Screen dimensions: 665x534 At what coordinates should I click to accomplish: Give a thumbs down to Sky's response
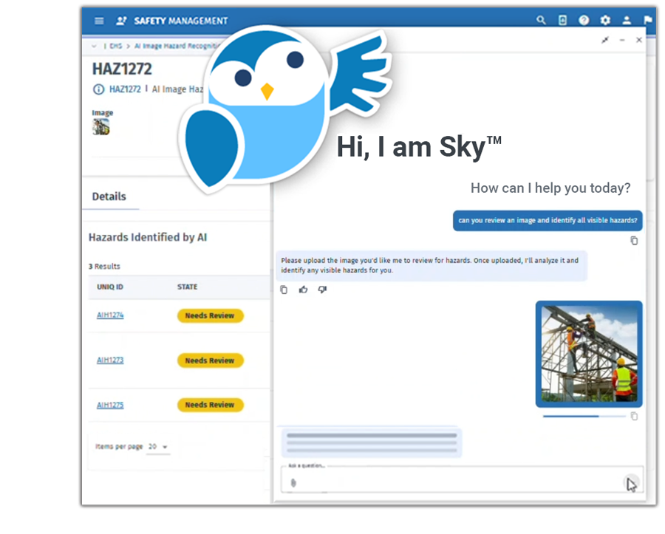point(322,290)
